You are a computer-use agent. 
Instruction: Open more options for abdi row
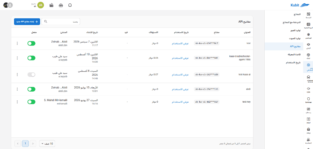(x=17, y=89)
